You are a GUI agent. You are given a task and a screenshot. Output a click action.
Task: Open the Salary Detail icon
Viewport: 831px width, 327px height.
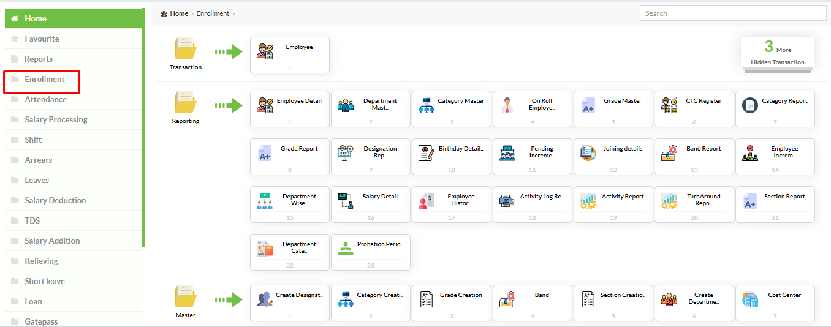pyautogui.click(x=346, y=201)
